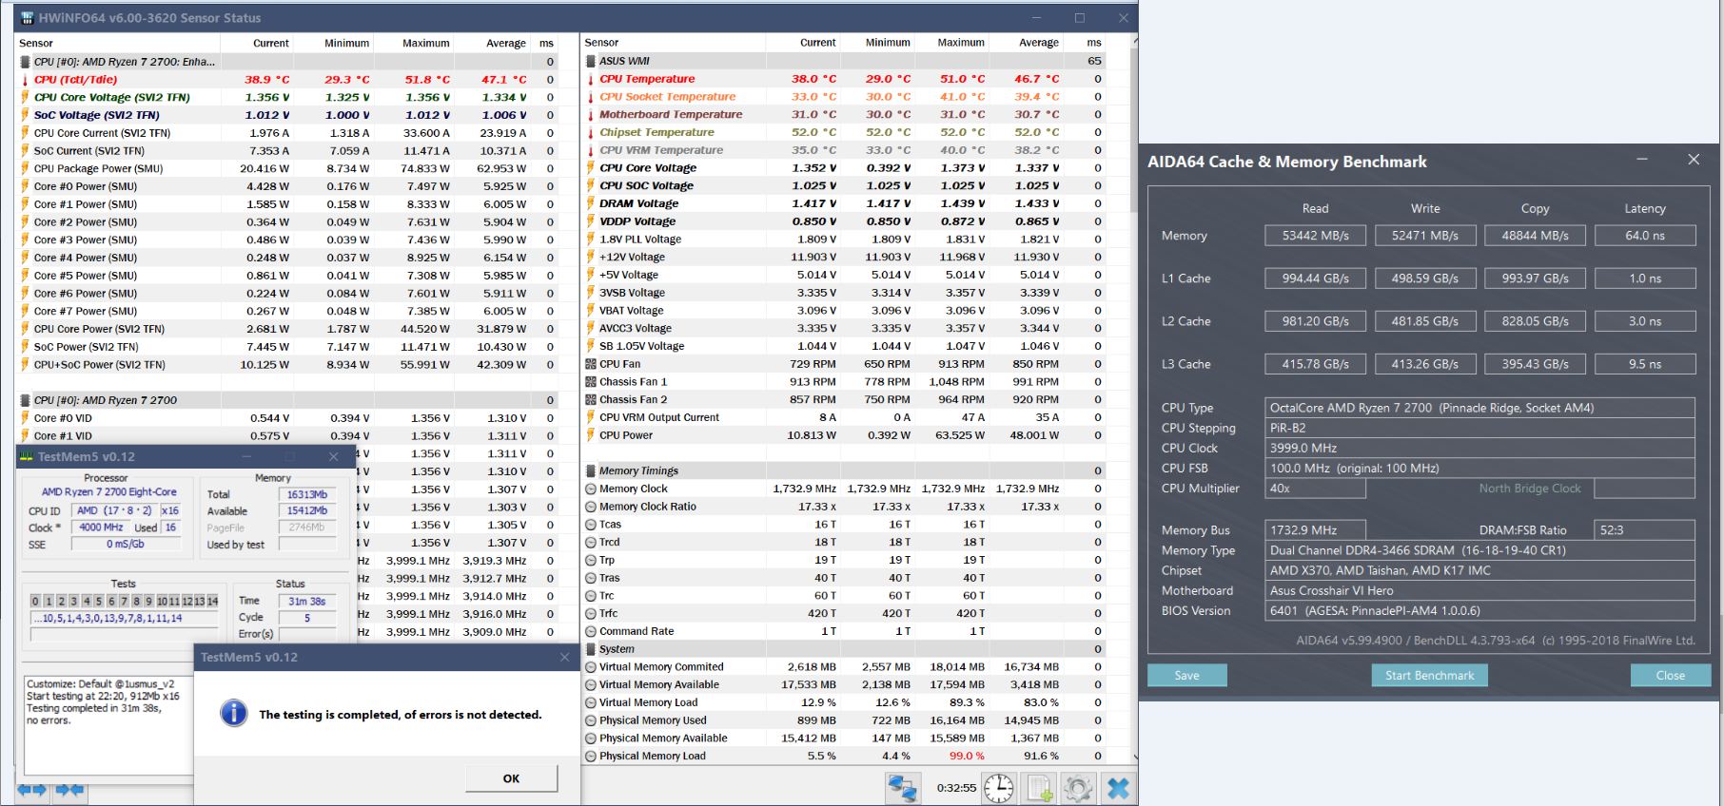
Task: Select the Motherboard Temperature row
Action: [x=842, y=114]
